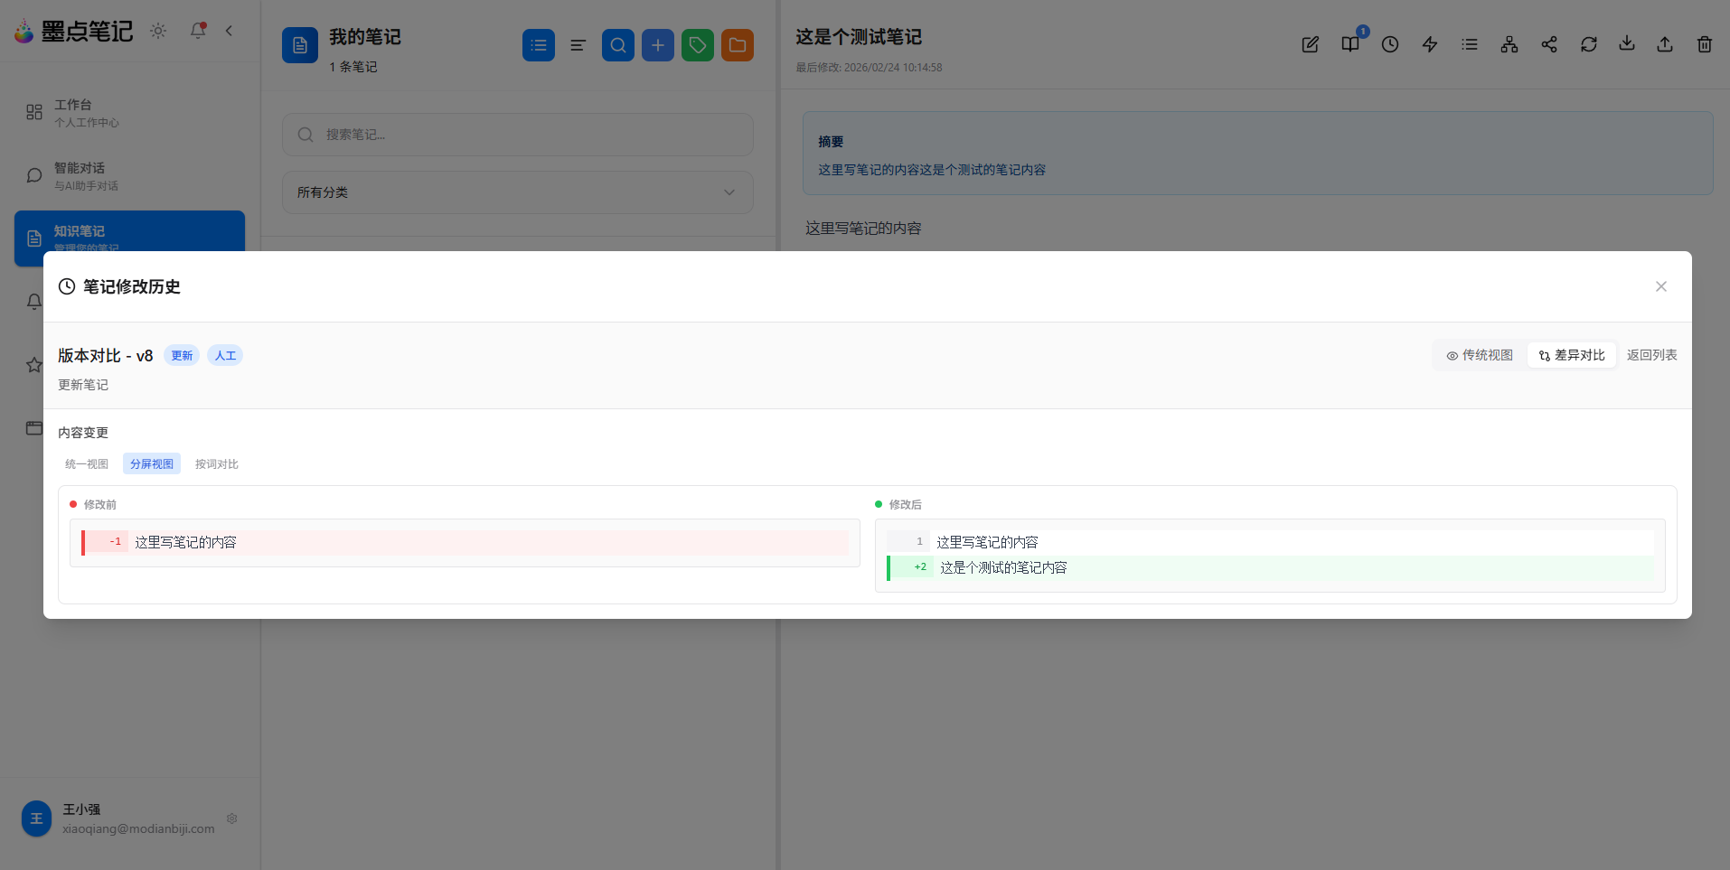Switch to 统一视图 tab
1730x870 pixels.
tap(87, 463)
